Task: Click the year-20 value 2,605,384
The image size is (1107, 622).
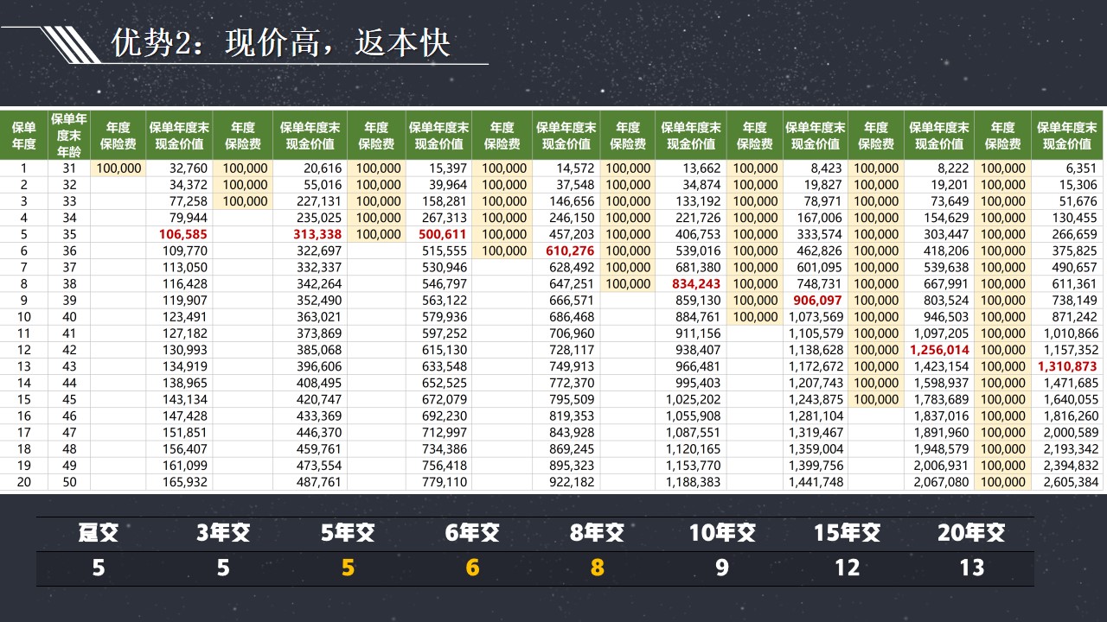Action: (1070, 482)
